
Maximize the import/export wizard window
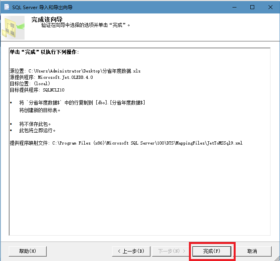tap(252, 7)
